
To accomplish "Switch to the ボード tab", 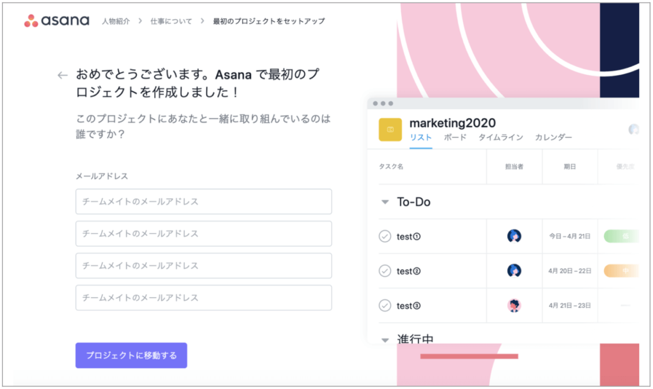I will point(455,137).
